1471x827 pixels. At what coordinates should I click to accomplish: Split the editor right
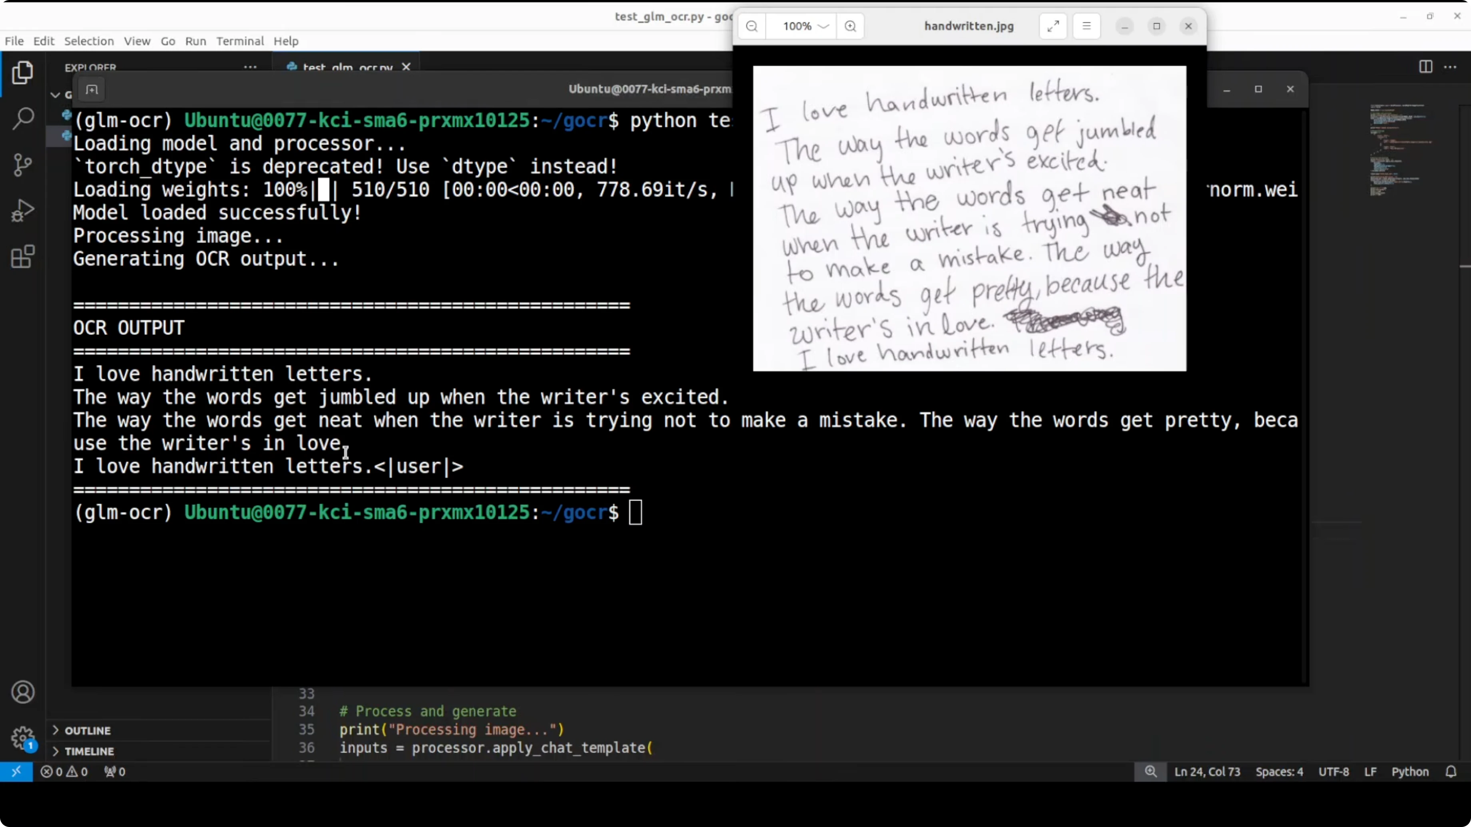point(1425,67)
